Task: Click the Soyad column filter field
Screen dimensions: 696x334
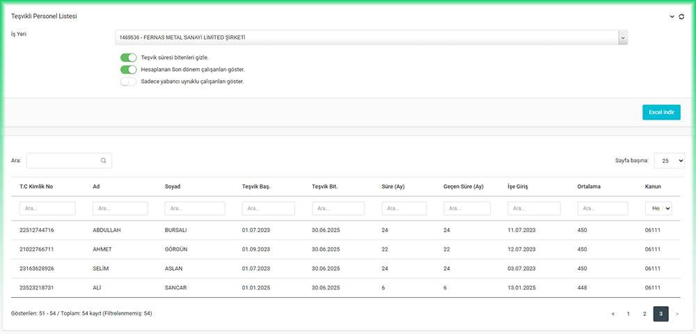Action: coord(194,208)
